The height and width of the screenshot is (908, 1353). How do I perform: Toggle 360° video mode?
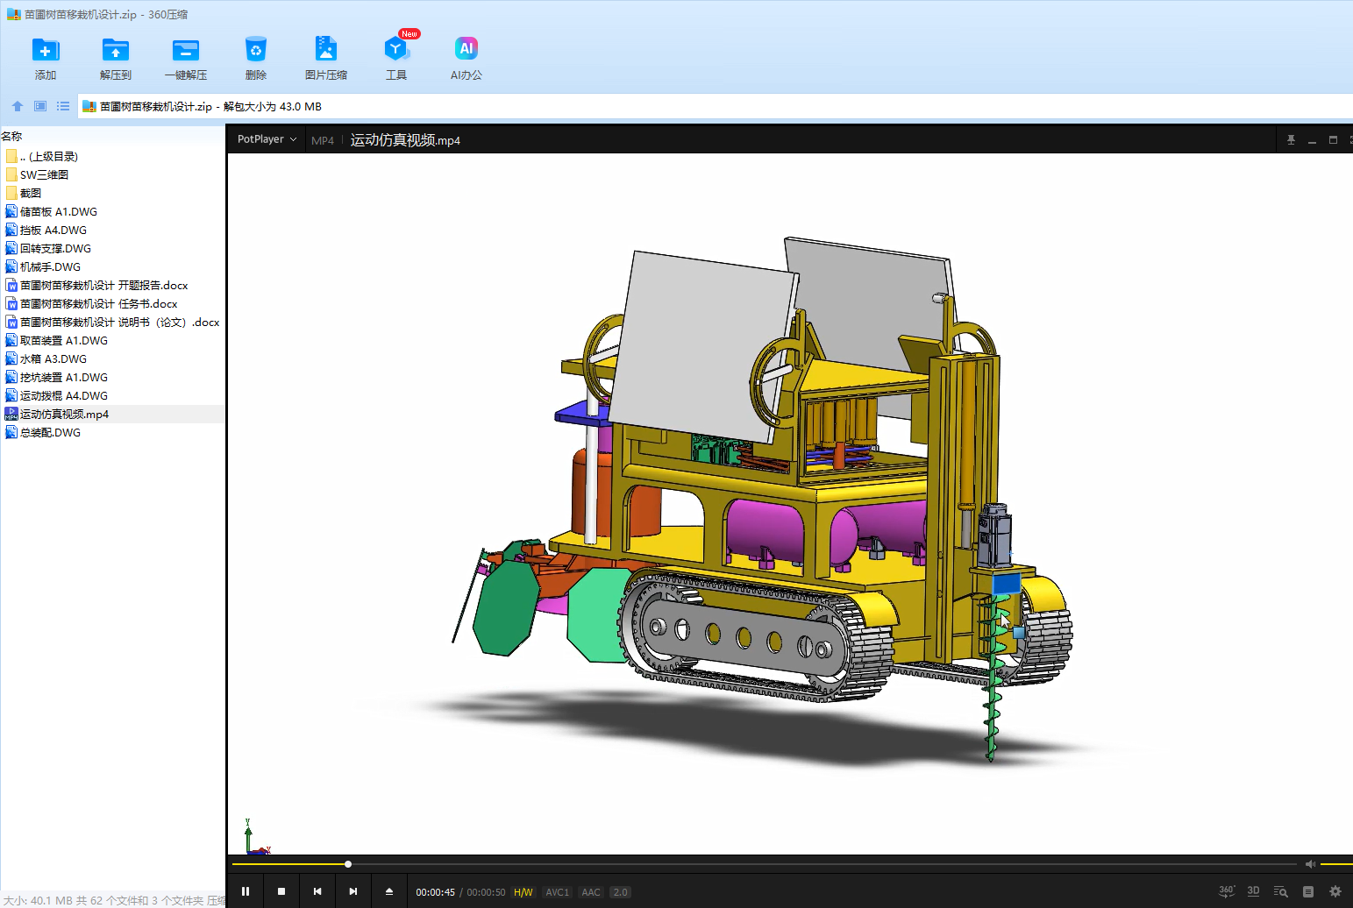coord(1227,891)
